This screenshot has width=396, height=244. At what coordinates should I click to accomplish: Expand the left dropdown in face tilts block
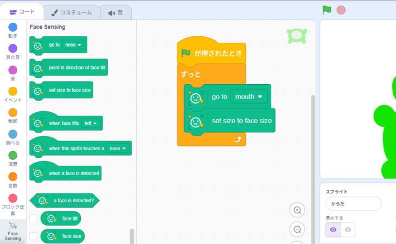(x=91, y=123)
